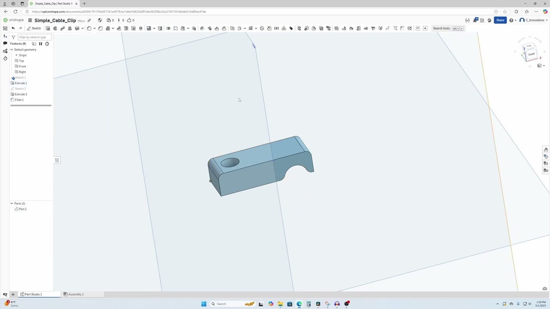Click the add new tab plus button
The width and height of the screenshot is (550, 309).
tap(13, 294)
